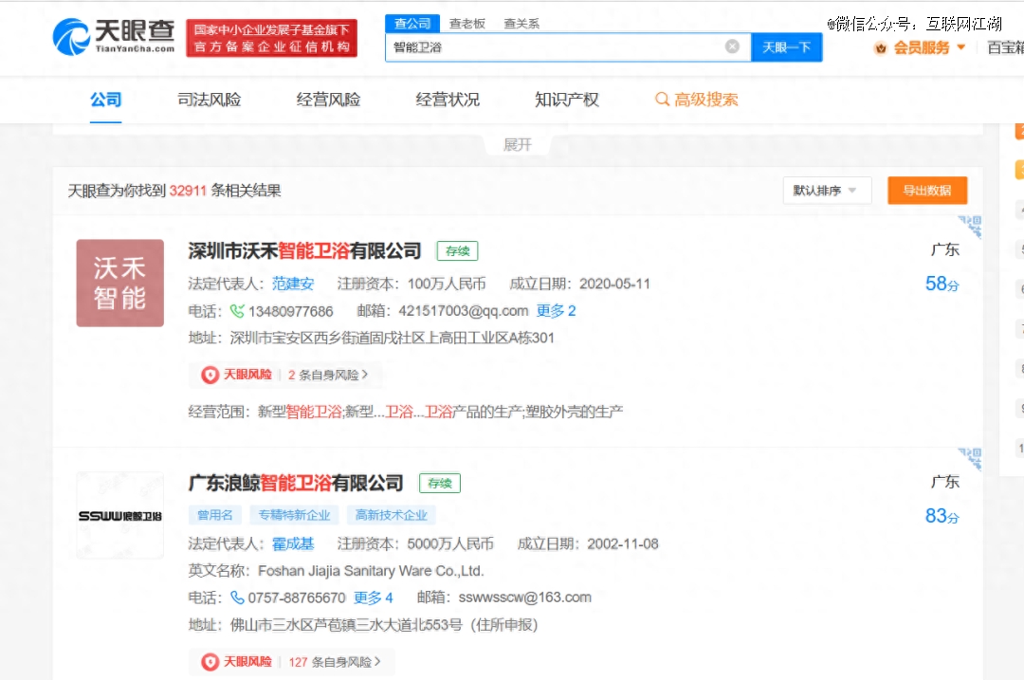Hit the 天眼一下 search button
The height and width of the screenshot is (680, 1024).
[786, 47]
